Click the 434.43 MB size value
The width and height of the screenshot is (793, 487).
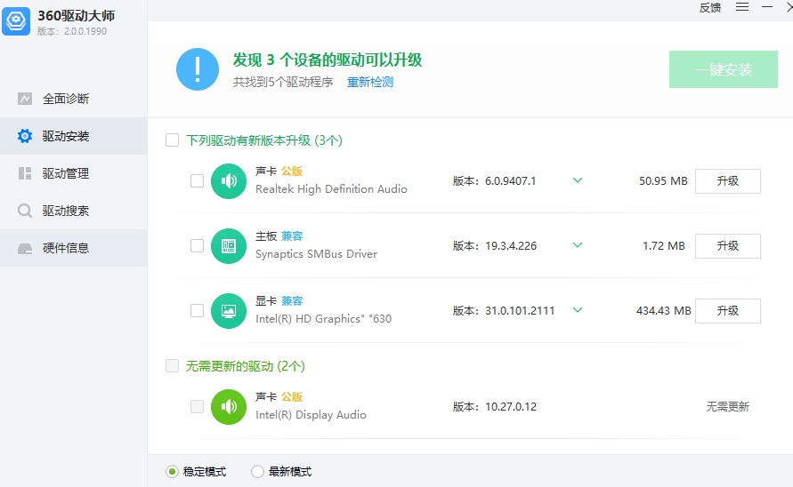click(664, 311)
